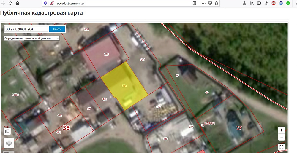Open the browser downloads panel

244,3
